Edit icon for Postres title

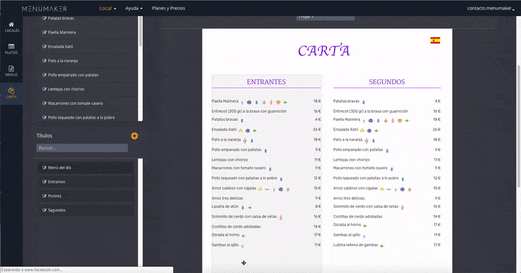click(44, 196)
